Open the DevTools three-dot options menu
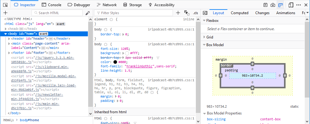The height and width of the screenshot is (124, 310). [x=299, y=5]
